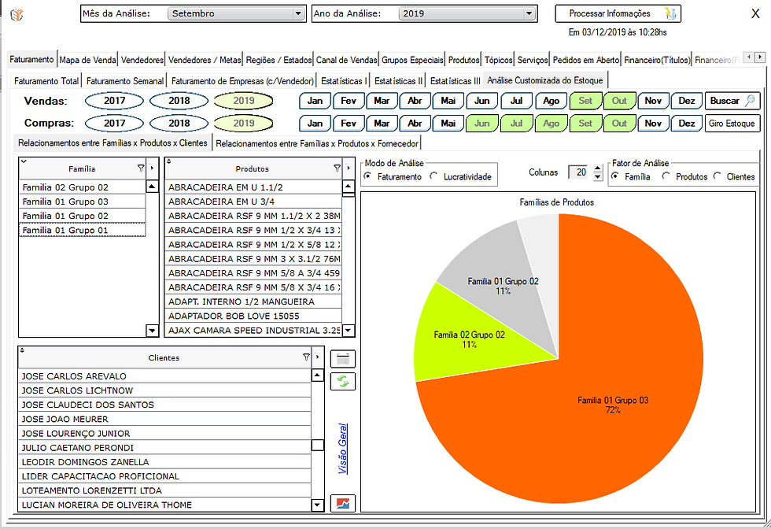Expand the Família column header arrow
Viewport: 771px width, 529px height.
(152, 168)
